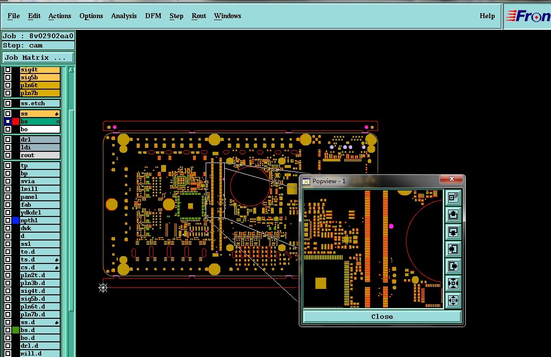
Task: Click the Step: cam label
Action: 38,46
